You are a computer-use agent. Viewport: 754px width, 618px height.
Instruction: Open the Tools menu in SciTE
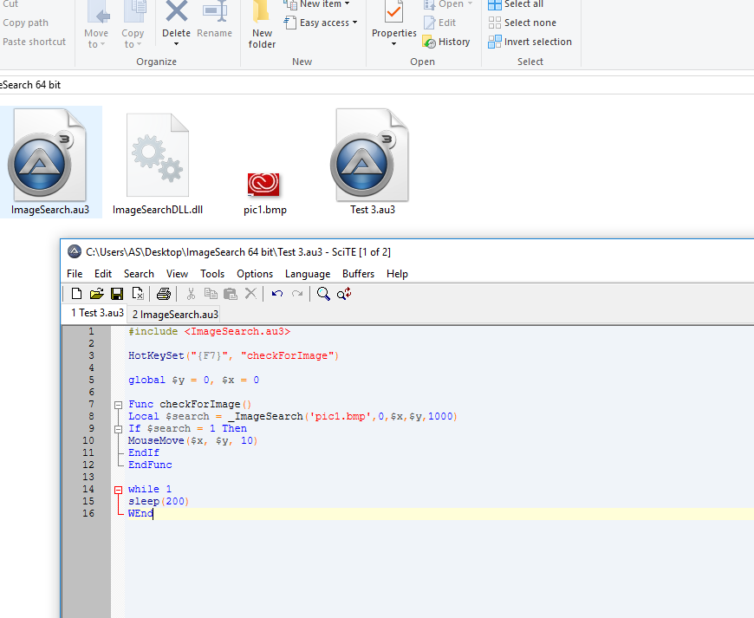pos(212,274)
